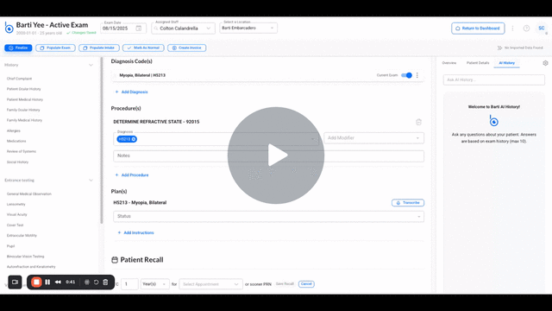This screenshot has height=311, width=552.
Task: Open the Select Appointment dropdown
Action: (x=210, y=284)
